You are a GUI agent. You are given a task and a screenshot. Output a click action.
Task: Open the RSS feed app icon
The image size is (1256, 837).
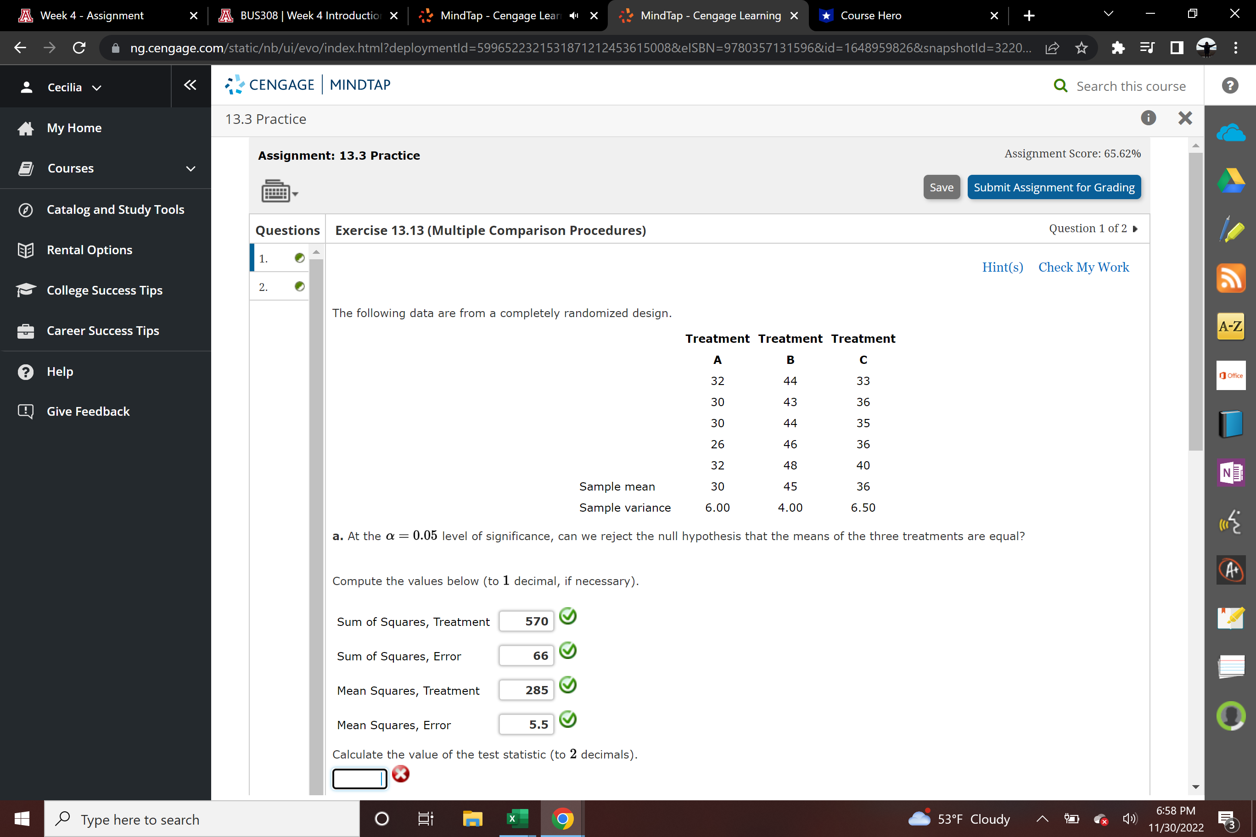point(1230,278)
